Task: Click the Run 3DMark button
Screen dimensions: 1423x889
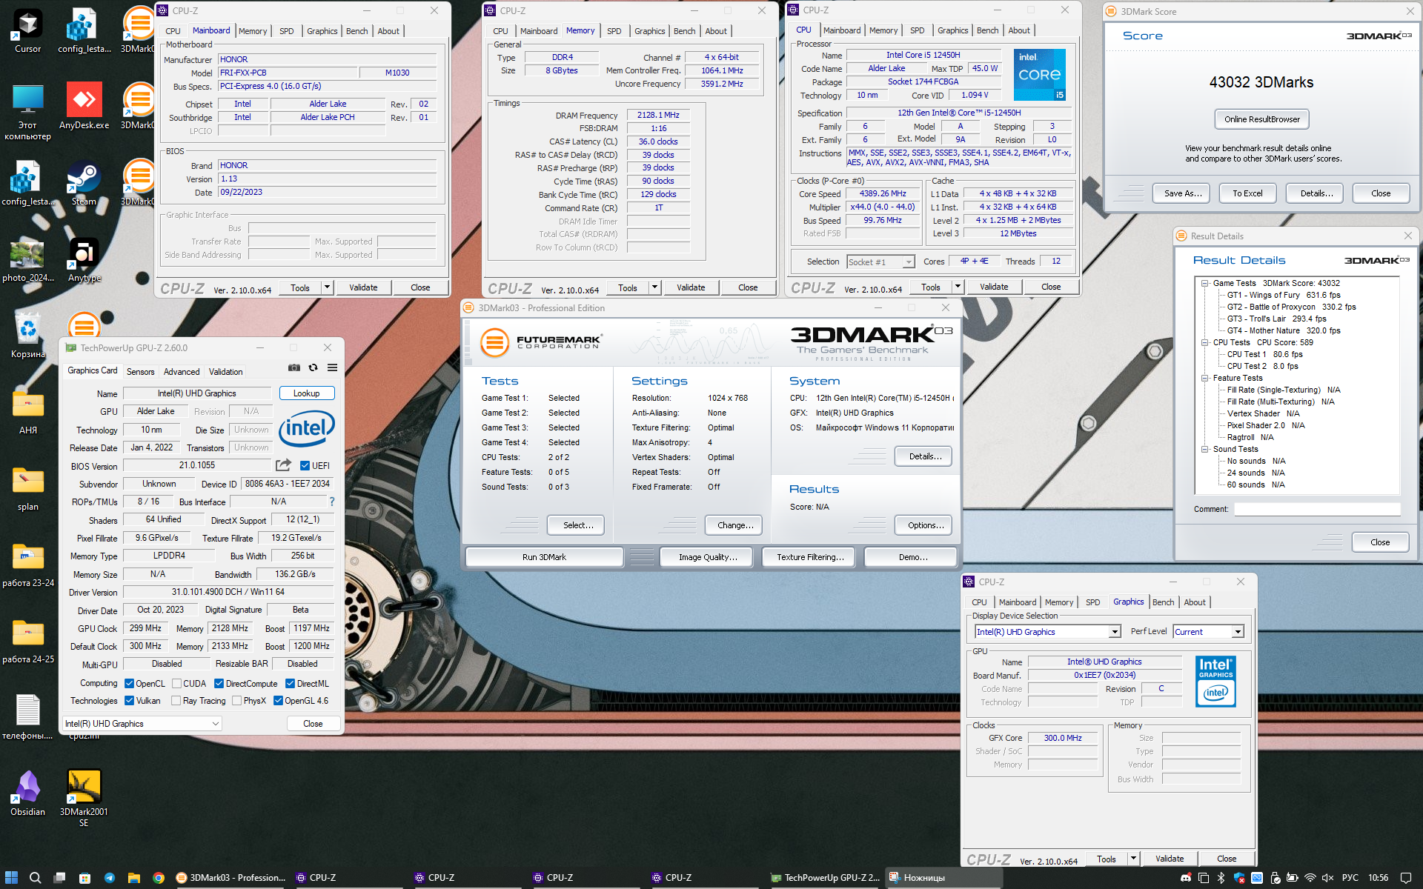Action: [544, 557]
